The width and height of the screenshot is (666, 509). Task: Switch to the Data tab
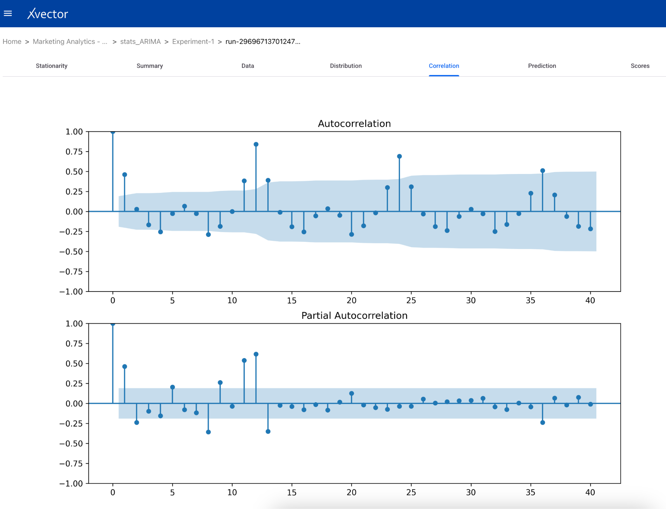[x=248, y=66]
